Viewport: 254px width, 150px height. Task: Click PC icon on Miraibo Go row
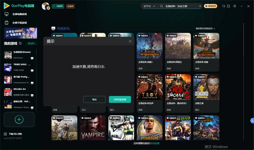(x=32, y=95)
